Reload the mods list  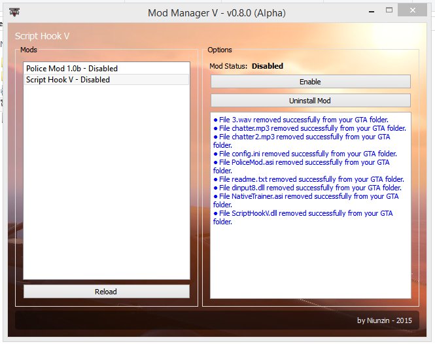click(107, 292)
